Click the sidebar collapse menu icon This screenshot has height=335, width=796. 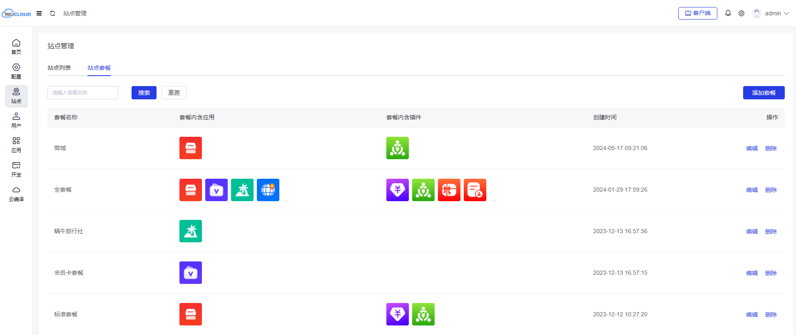(x=39, y=13)
